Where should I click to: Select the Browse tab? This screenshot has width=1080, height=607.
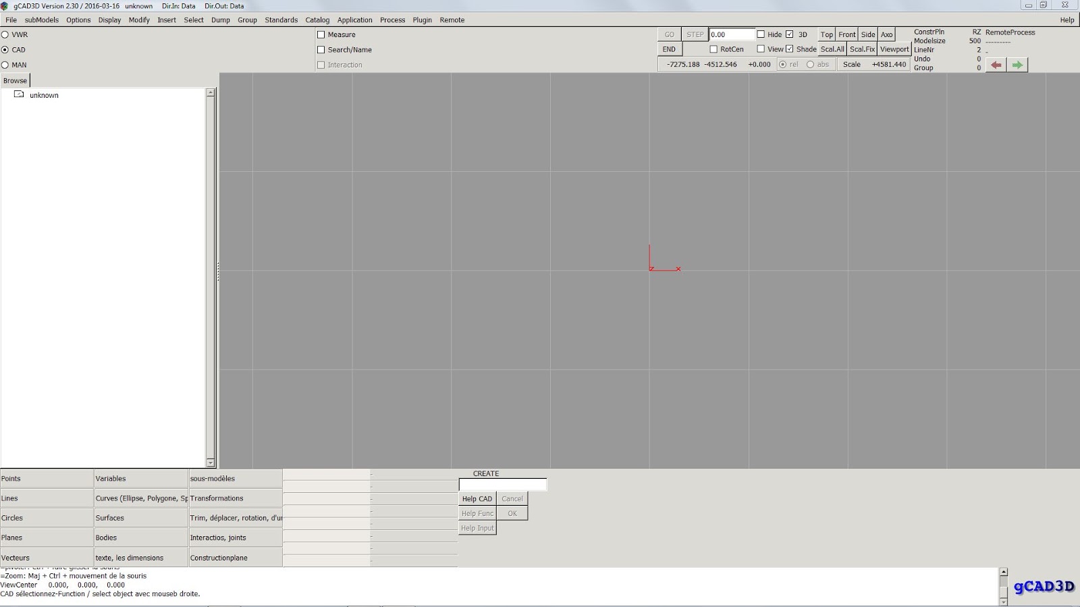(x=14, y=80)
